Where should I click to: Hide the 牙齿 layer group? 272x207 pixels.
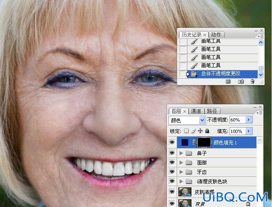(172, 172)
